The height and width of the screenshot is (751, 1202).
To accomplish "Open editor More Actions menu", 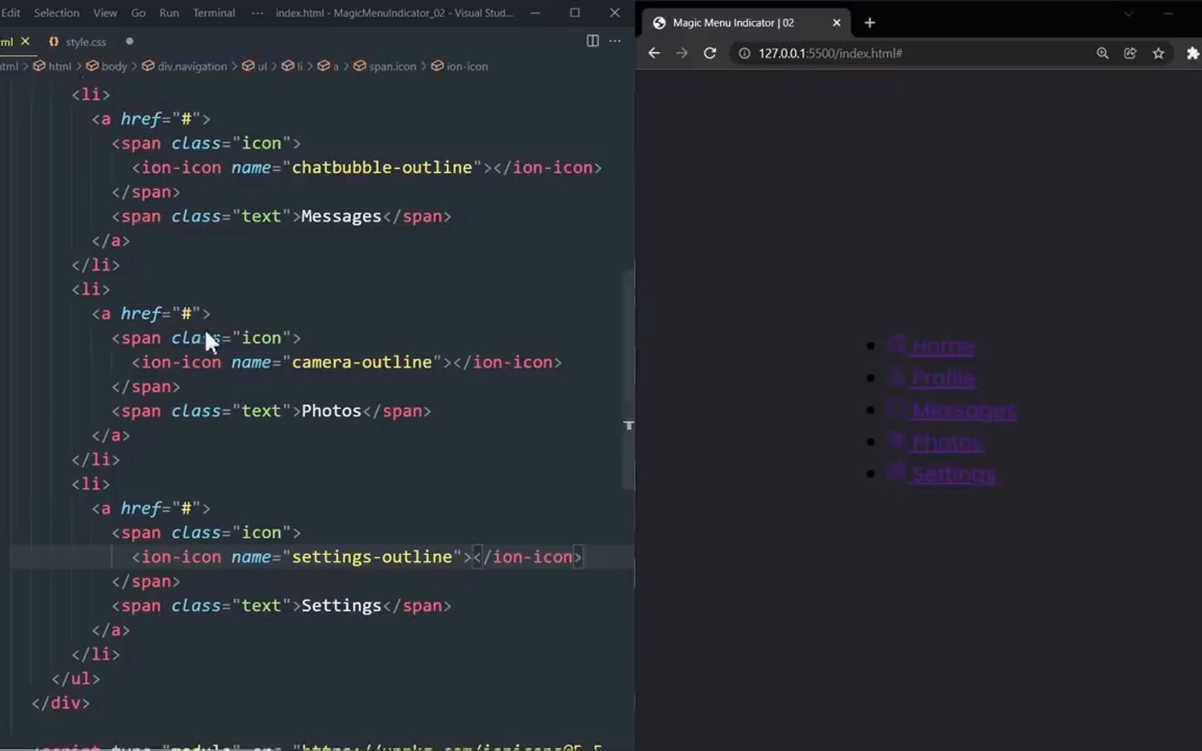I will point(615,41).
